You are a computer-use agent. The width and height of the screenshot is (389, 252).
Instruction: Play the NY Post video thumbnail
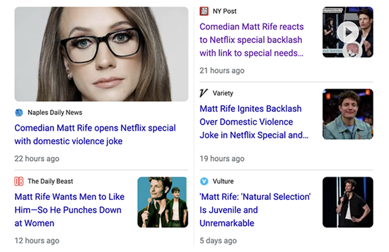(x=348, y=32)
